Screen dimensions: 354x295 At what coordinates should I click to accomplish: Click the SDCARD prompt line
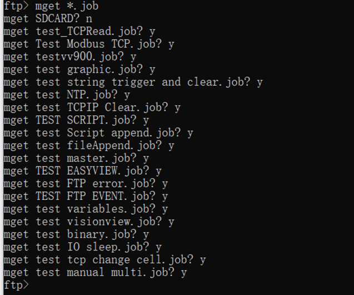click(47, 19)
